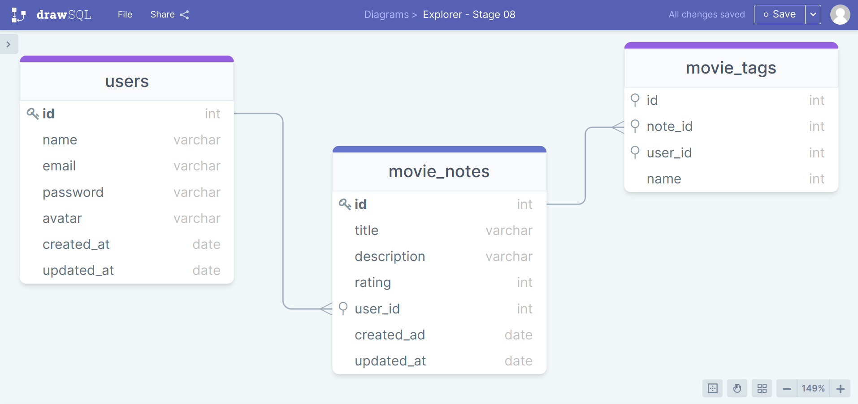Click the key icon on movie_tags user_id

point(635,153)
